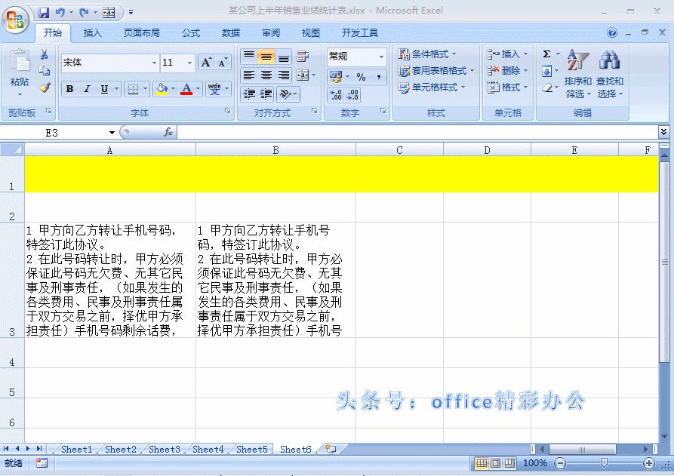Align text left
The image size is (674, 476).
(x=249, y=75)
